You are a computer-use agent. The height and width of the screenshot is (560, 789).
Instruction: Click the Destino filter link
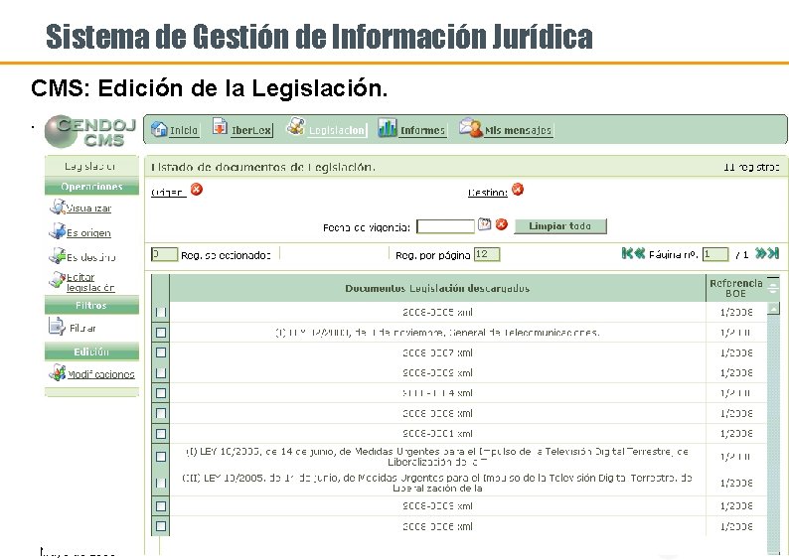[x=488, y=193]
